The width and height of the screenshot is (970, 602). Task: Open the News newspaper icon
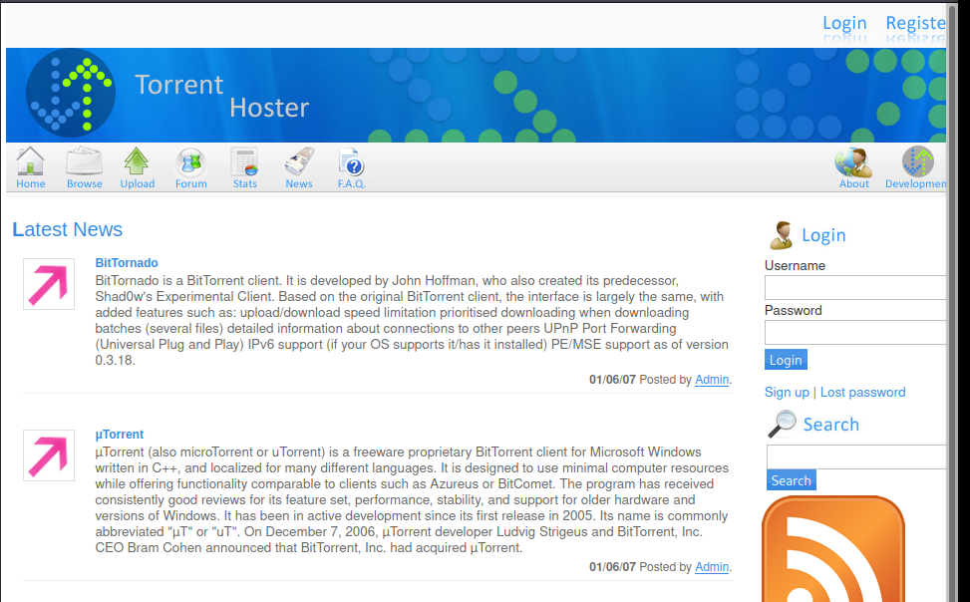(299, 162)
